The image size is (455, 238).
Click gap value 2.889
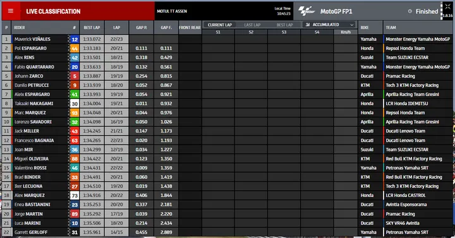click(166, 232)
